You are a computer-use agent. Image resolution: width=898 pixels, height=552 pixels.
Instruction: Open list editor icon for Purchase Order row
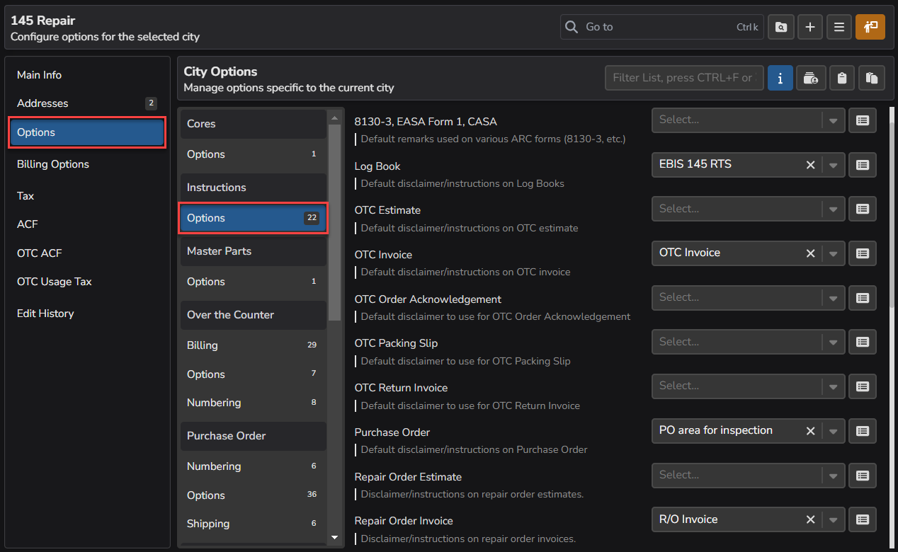pyautogui.click(x=862, y=431)
